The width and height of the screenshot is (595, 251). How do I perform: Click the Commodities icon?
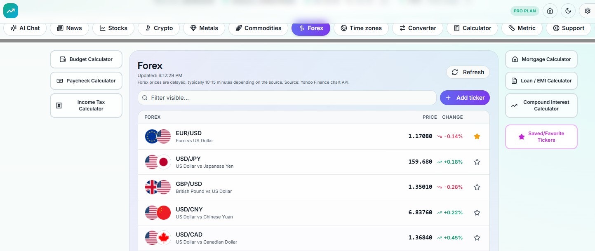click(x=238, y=28)
